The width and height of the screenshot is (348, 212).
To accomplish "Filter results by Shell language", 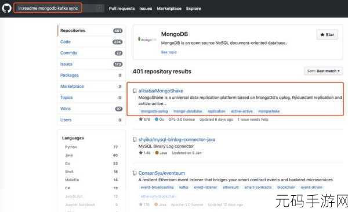I will [x=92, y=171].
